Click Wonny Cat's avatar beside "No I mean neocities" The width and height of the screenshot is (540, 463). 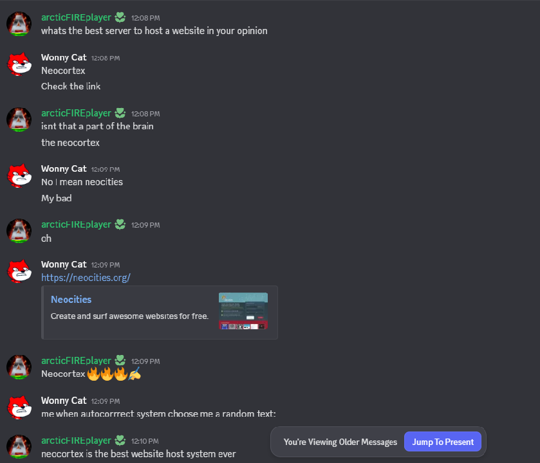pyautogui.click(x=19, y=175)
